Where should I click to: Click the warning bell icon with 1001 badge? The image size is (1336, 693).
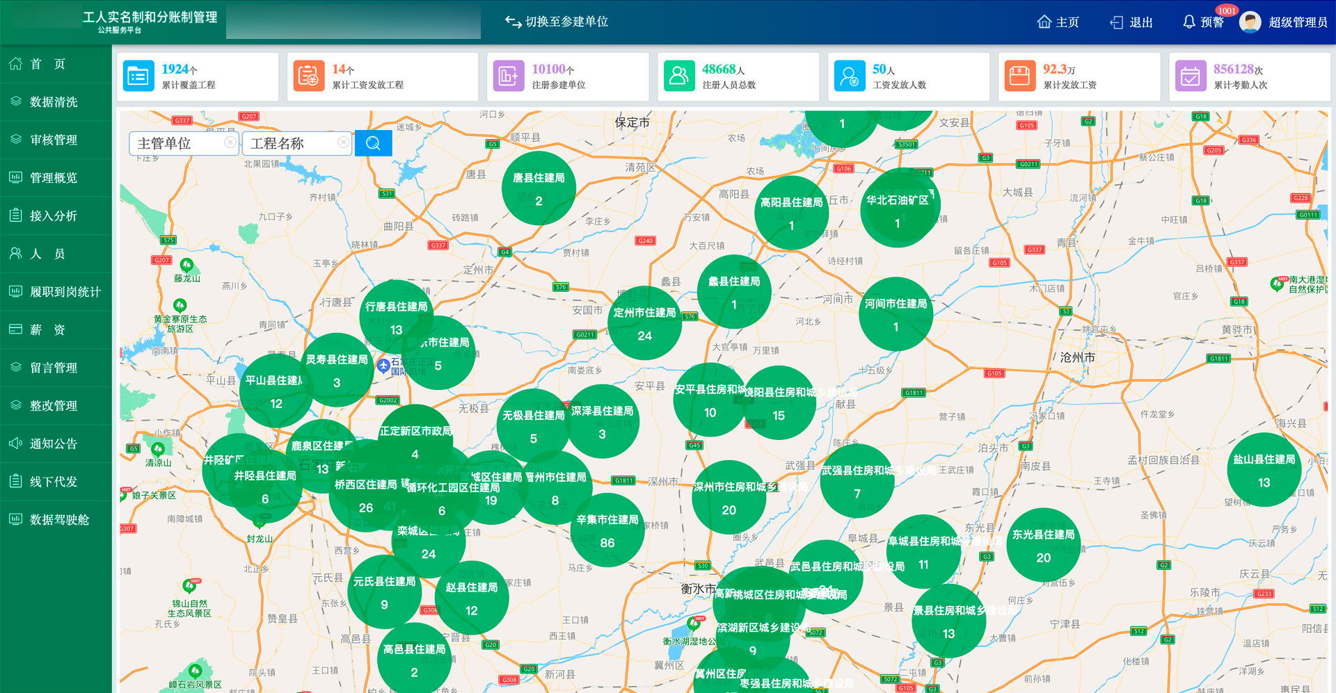tap(1189, 22)
